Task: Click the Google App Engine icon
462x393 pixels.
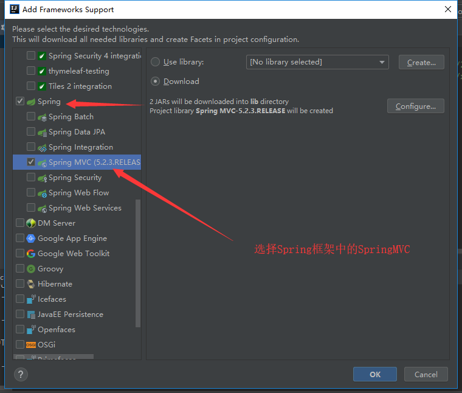Action: [31, 238]
